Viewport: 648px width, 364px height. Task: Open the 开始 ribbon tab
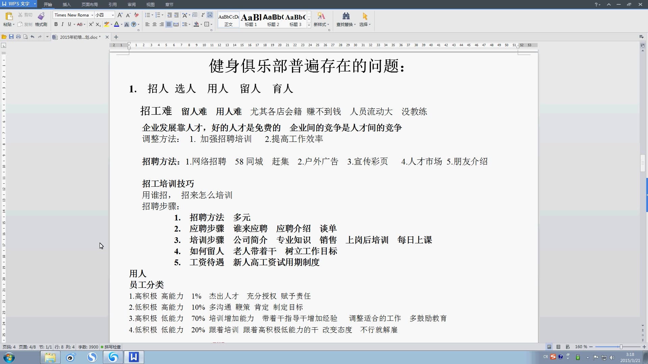click(x=48, y=4)
